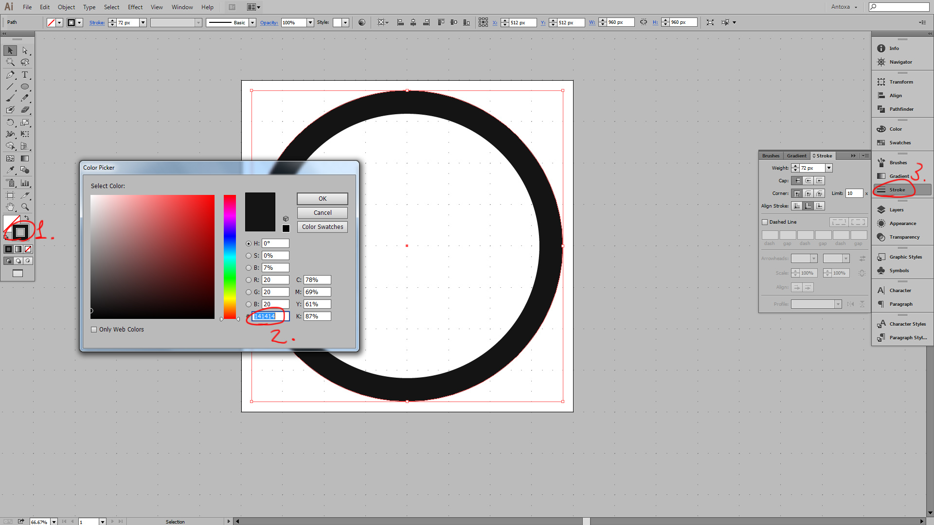
Task: Select the Type tool
Action: [25, 75]
